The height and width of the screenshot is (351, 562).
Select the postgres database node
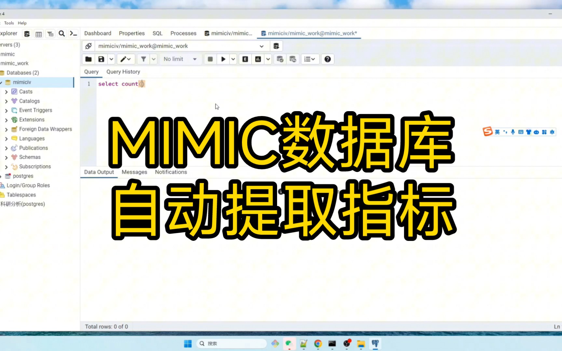pos(23,176)
